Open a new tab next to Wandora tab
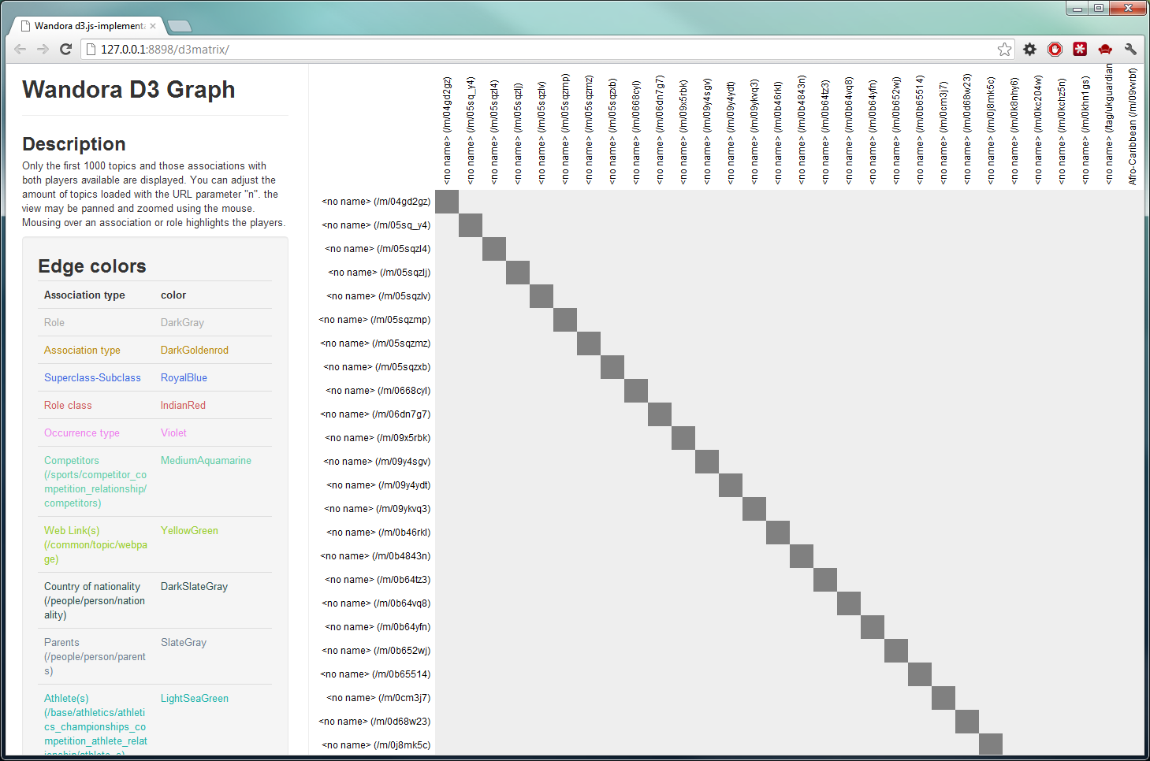Image resolution: width=1150 pixels, height=761 pixels. click(180, 26)
